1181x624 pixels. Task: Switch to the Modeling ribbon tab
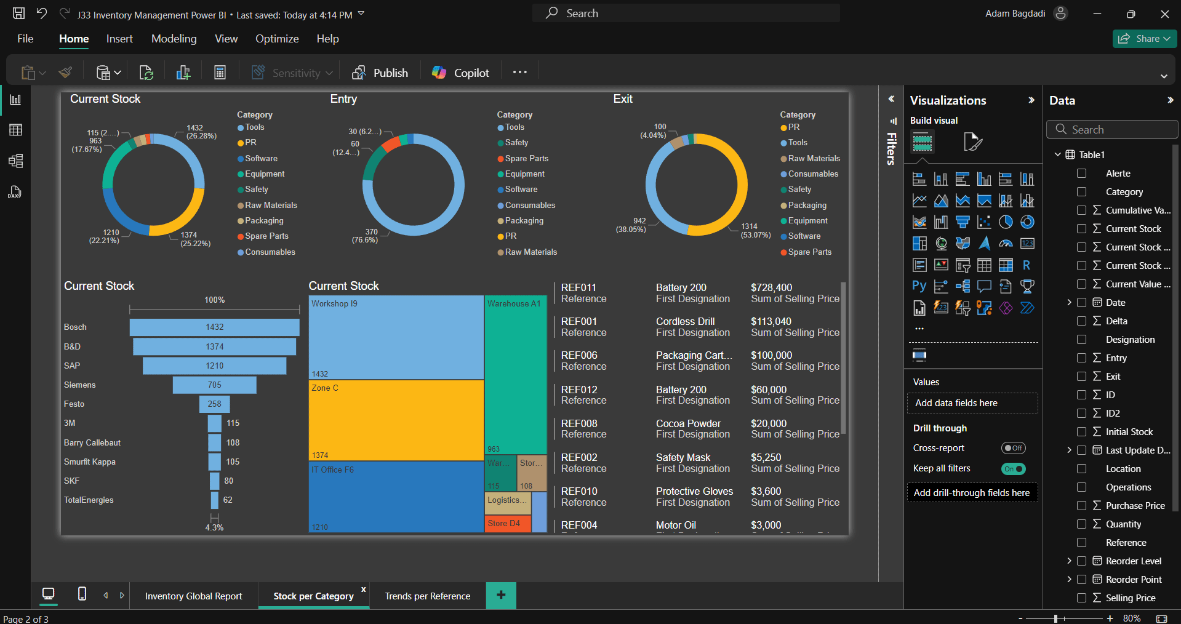click(x=174, y=38)
